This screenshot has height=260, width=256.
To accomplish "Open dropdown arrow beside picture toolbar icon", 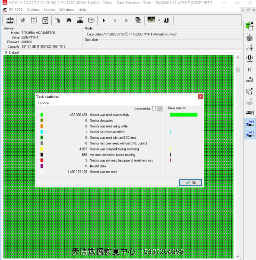I will pyautogui.click(x=159, y=20).
